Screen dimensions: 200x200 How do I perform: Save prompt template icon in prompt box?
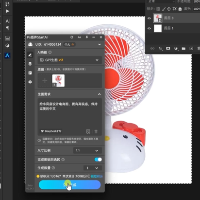tap(88, 131)
